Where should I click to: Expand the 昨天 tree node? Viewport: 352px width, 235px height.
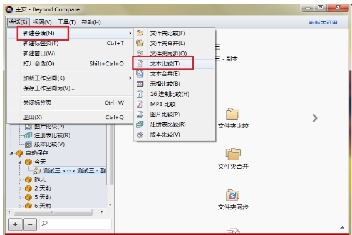[x=20, y=179]
